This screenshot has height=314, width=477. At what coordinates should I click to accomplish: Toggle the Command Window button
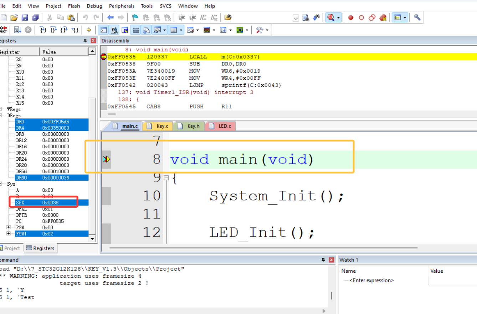[104, 30]
